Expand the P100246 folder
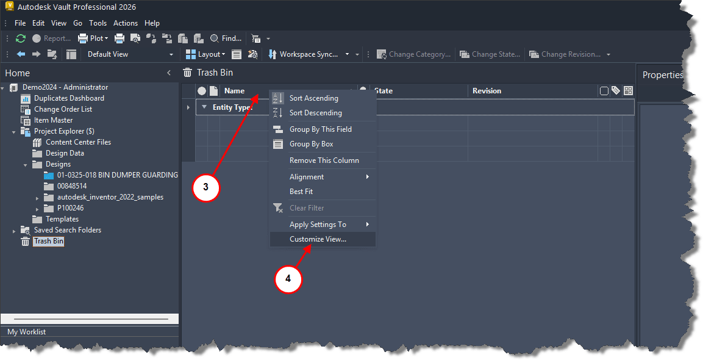The image size is (703, 360). (x=37, y=209)
